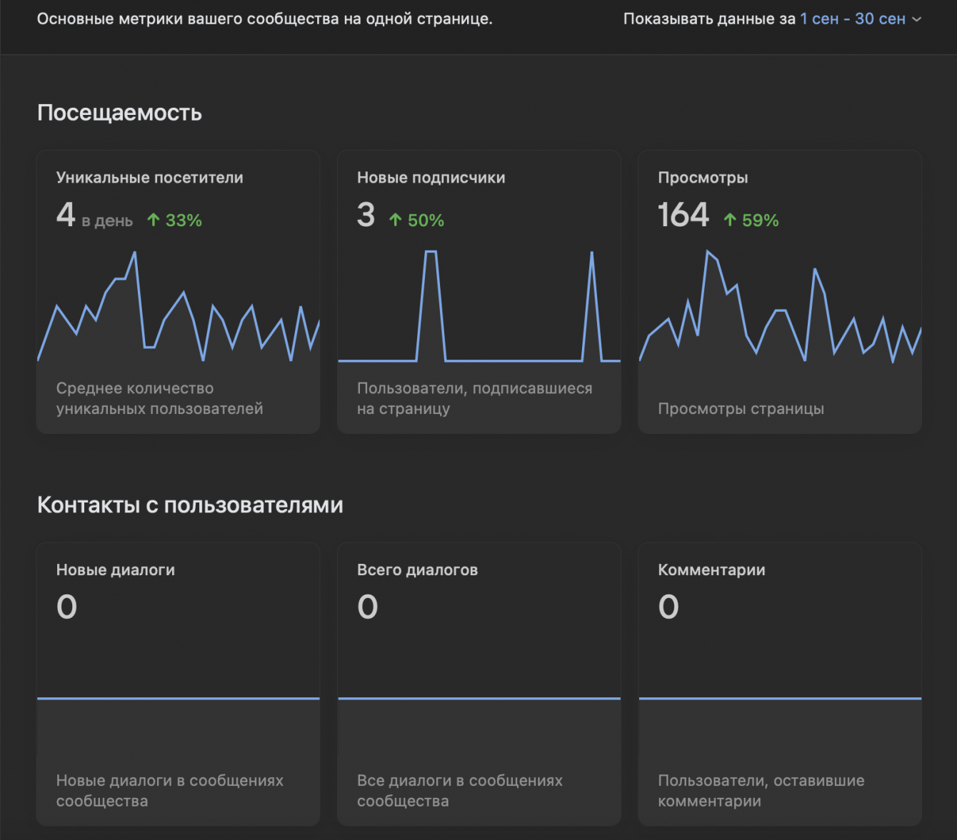This screenshot has height=840, width=957.
Task: Open the "Уникальные посетители" card title
Action: pyautogui.click(x=149, y=178)
